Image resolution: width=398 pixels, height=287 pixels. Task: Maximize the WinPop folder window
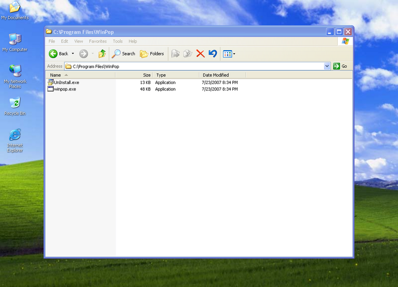[339, 32]
